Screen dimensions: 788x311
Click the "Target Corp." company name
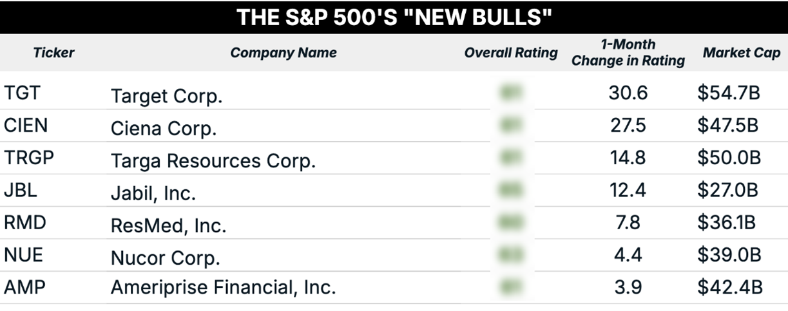tap(166, 96)
